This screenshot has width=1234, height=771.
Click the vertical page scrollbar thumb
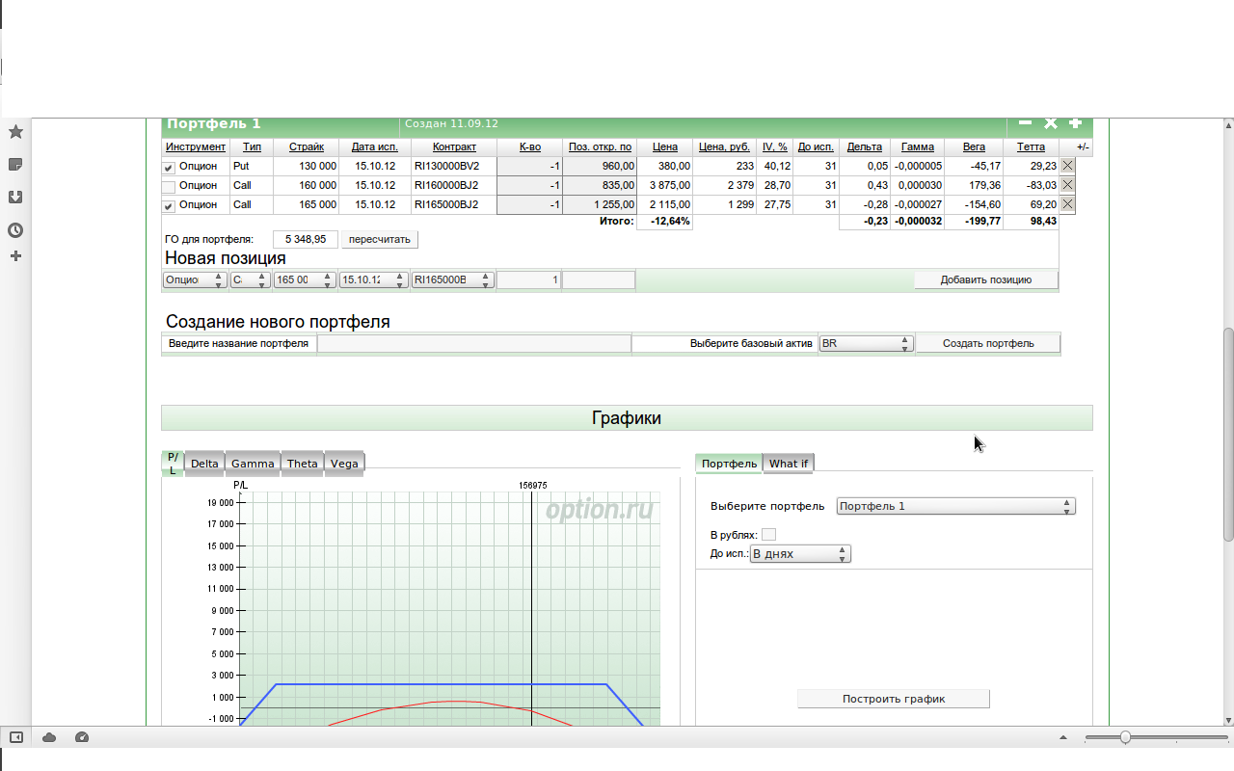[1228, 434]
